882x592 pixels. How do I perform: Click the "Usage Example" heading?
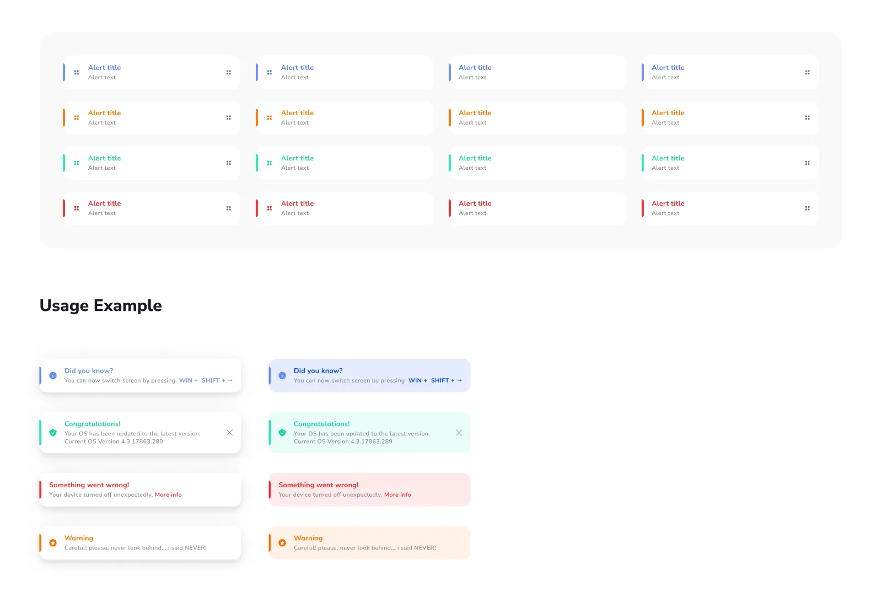pyautogui.click(x=101, y=305)
